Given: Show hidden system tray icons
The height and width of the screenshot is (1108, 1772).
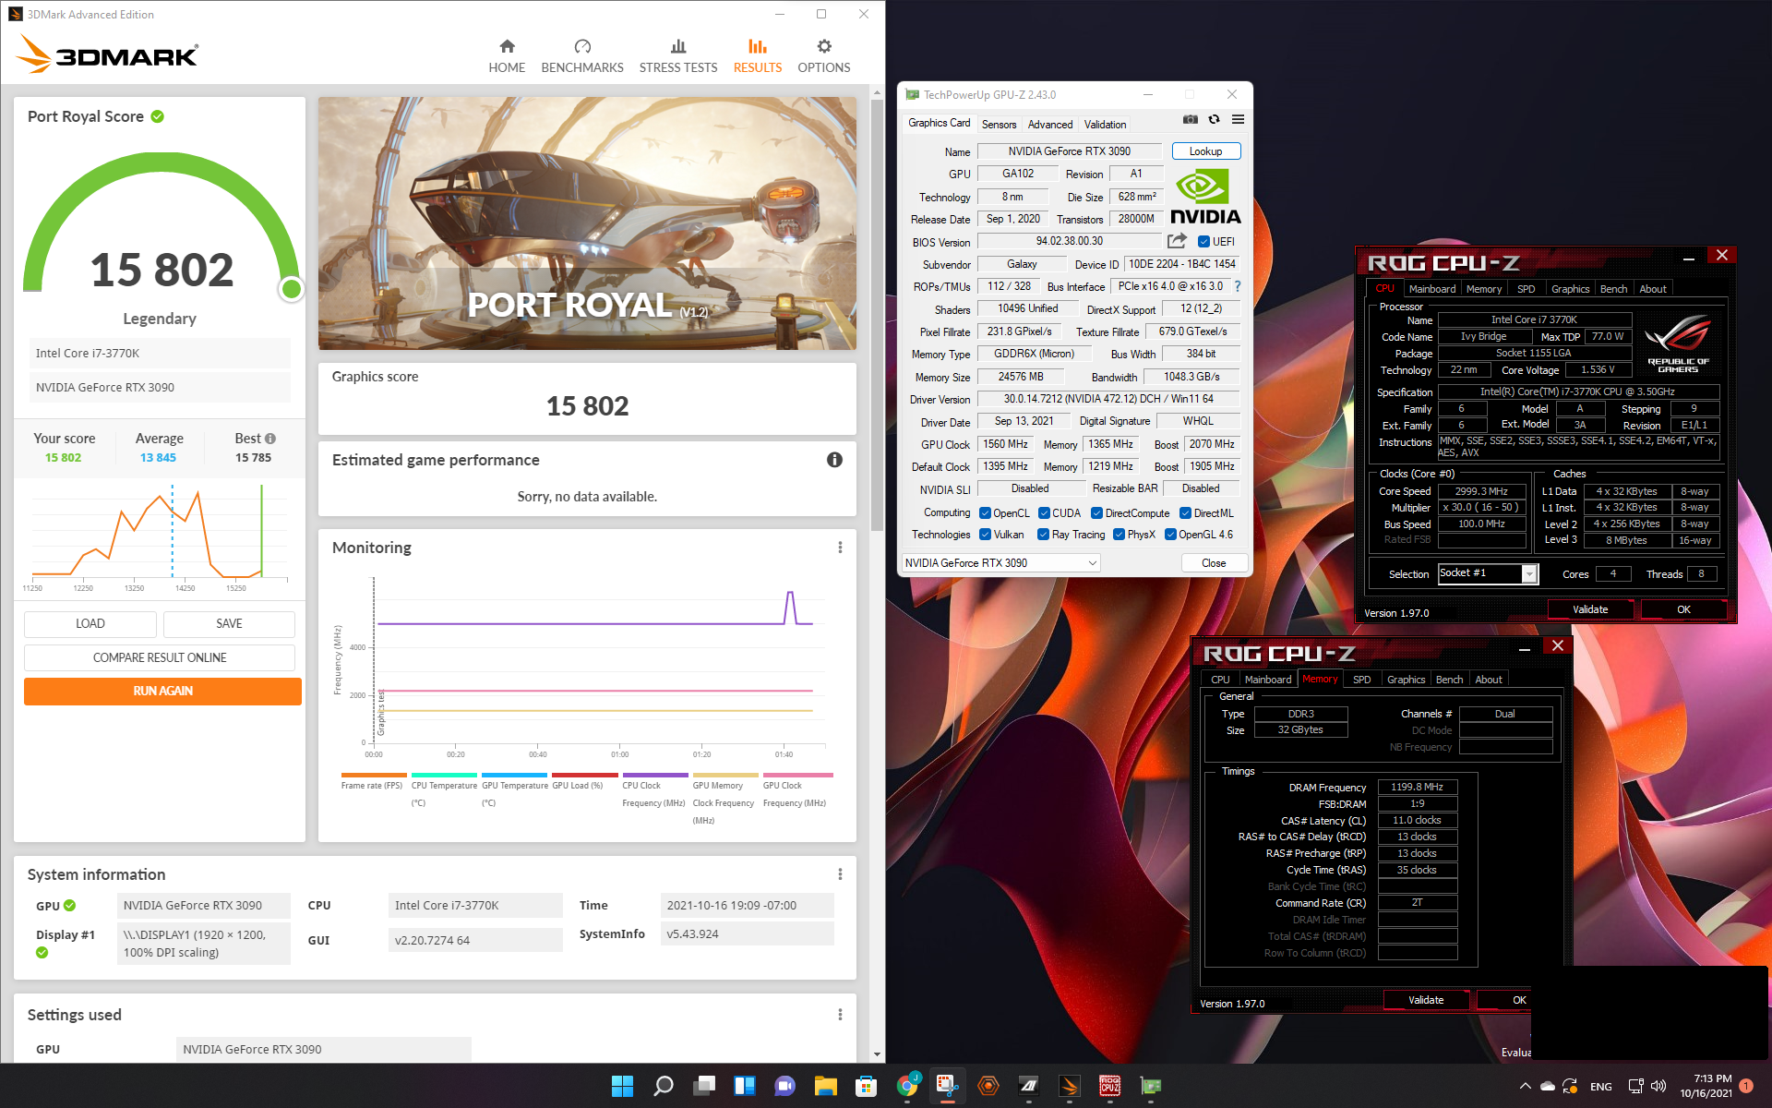Looking at the screenshot, I should pos(1525,1086).
